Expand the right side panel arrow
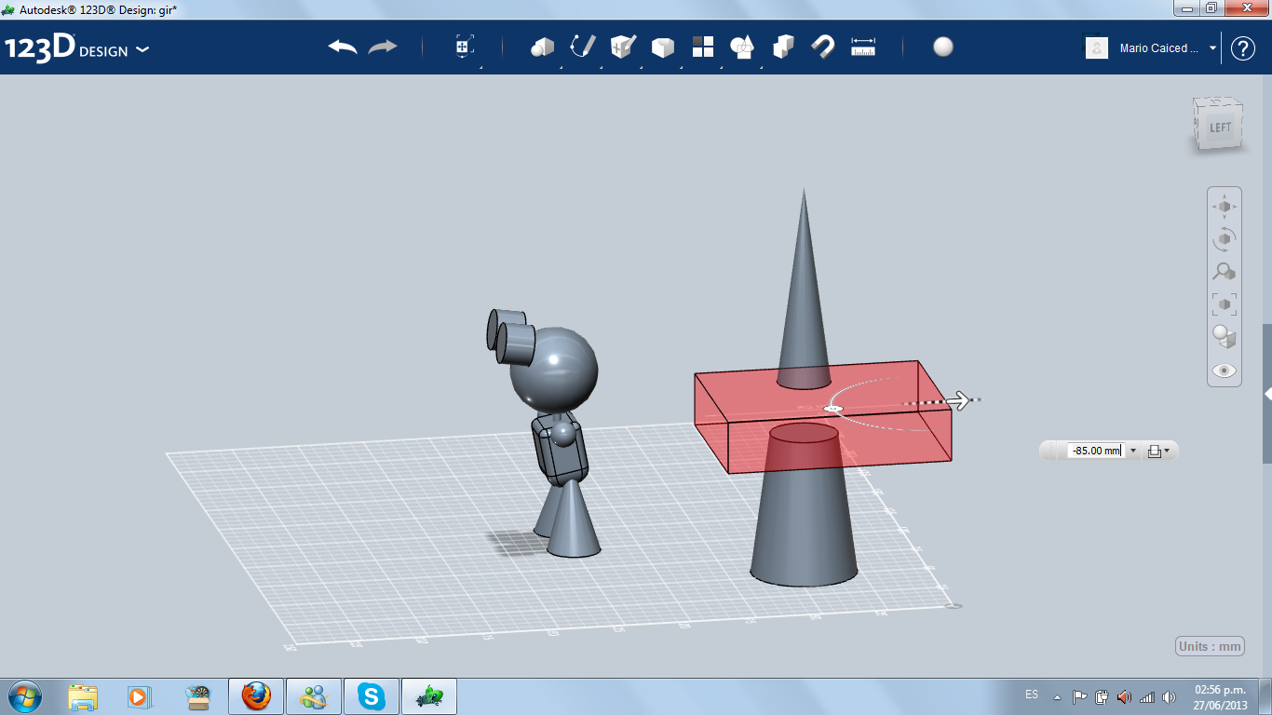 (1267, 395)
